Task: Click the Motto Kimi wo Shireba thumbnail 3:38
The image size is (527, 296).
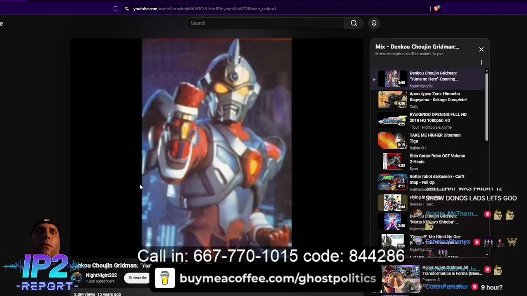Action: click(392, 222)
